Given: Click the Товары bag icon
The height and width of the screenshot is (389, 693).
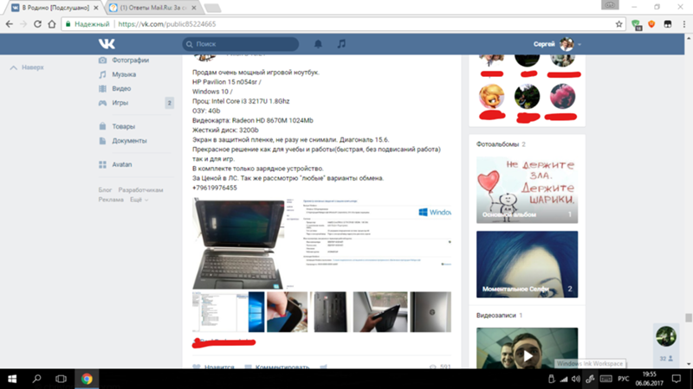Looking at the screenshot, I should 102,126.
